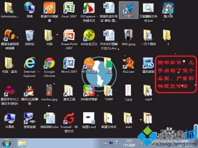Click the blue help icon in tray
Viewport: 198px width, 148px height.
[111, 142]
